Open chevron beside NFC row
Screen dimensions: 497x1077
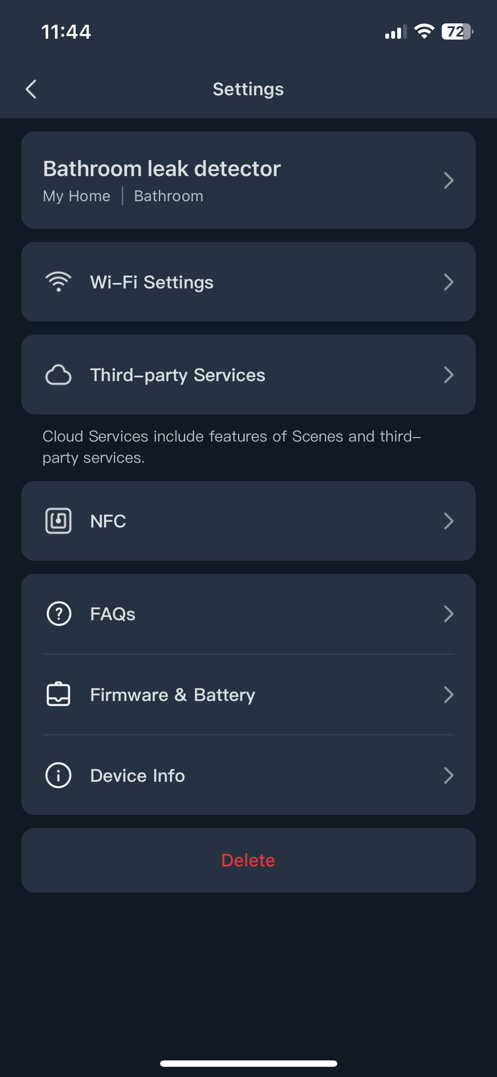pyautogui.click(x=449, y=521)
